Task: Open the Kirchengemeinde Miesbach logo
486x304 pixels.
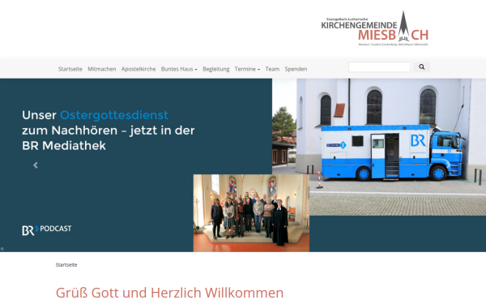Action: [x=374, y=29]
